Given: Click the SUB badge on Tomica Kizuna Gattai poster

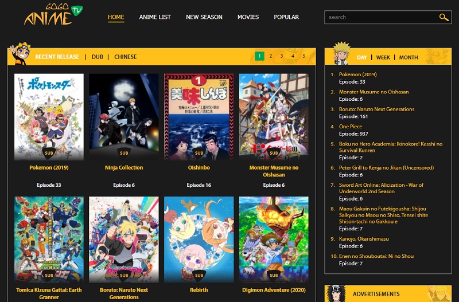Looking at the screenshot, I should point(49,276).
